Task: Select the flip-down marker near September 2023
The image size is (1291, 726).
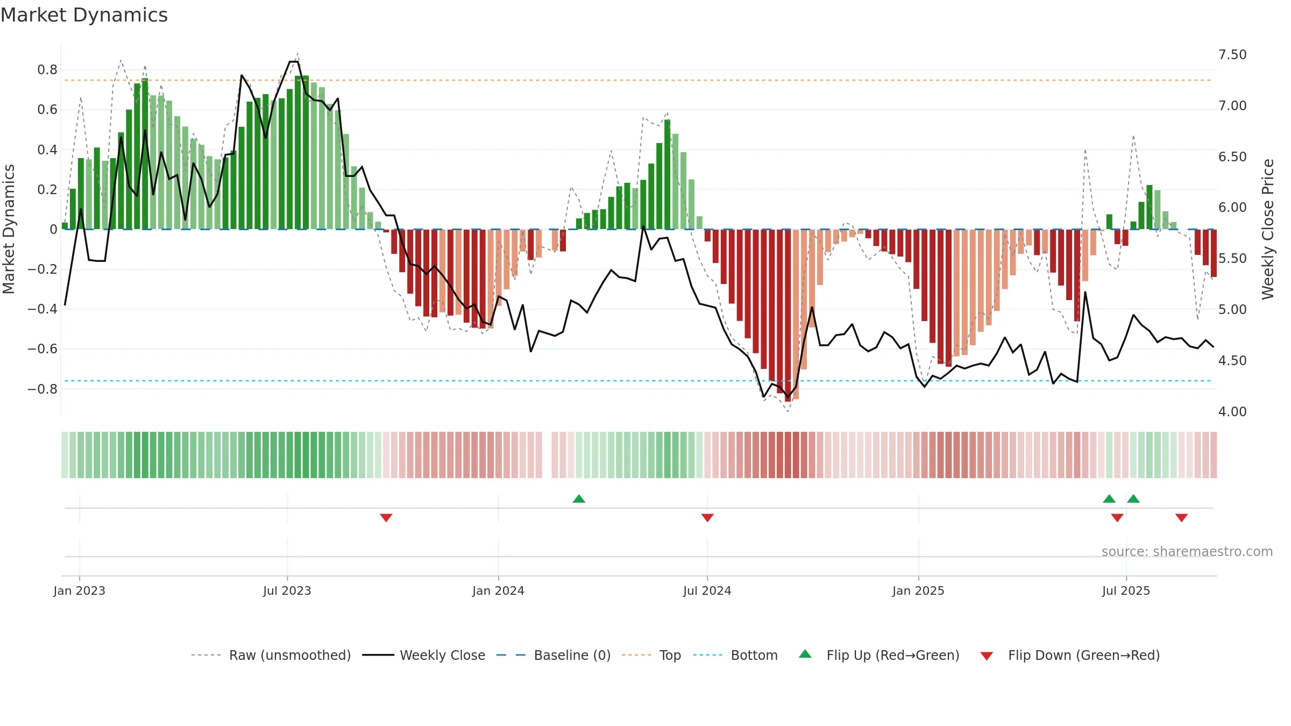Action: [386, 517]
